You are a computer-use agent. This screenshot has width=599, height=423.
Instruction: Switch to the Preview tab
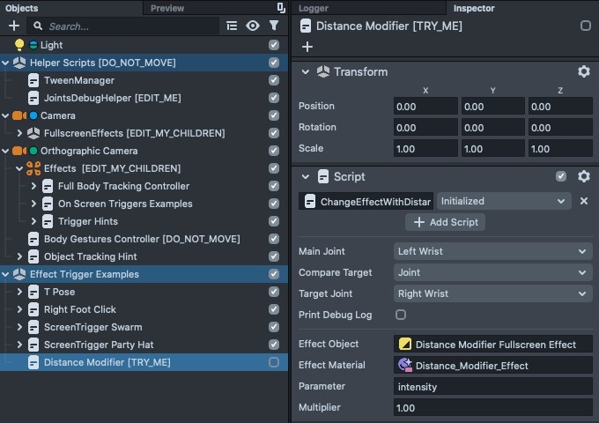(167, 8)
